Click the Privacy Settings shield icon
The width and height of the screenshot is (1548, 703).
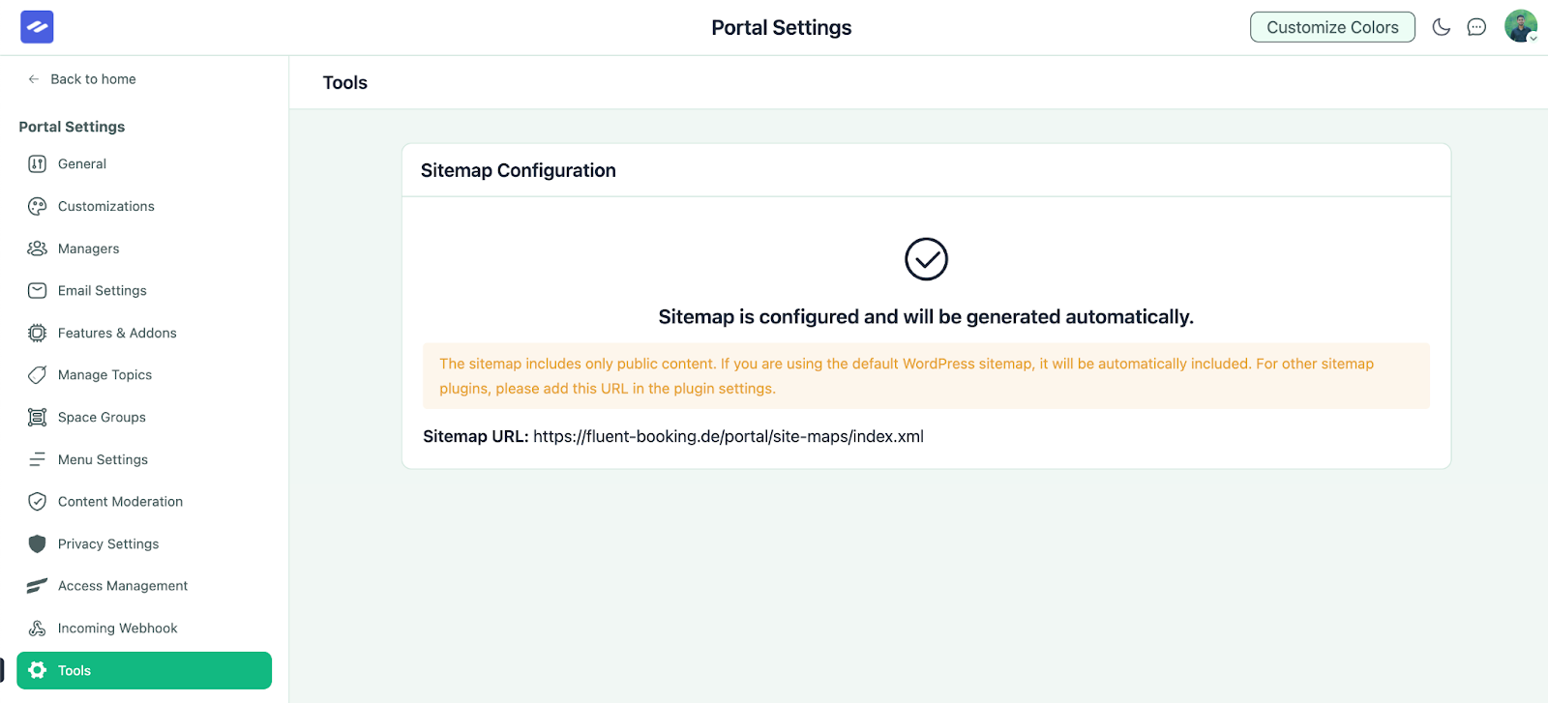pos(37,544)
